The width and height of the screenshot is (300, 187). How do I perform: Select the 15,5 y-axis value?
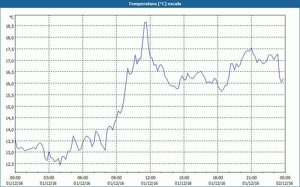coord(10,95)
